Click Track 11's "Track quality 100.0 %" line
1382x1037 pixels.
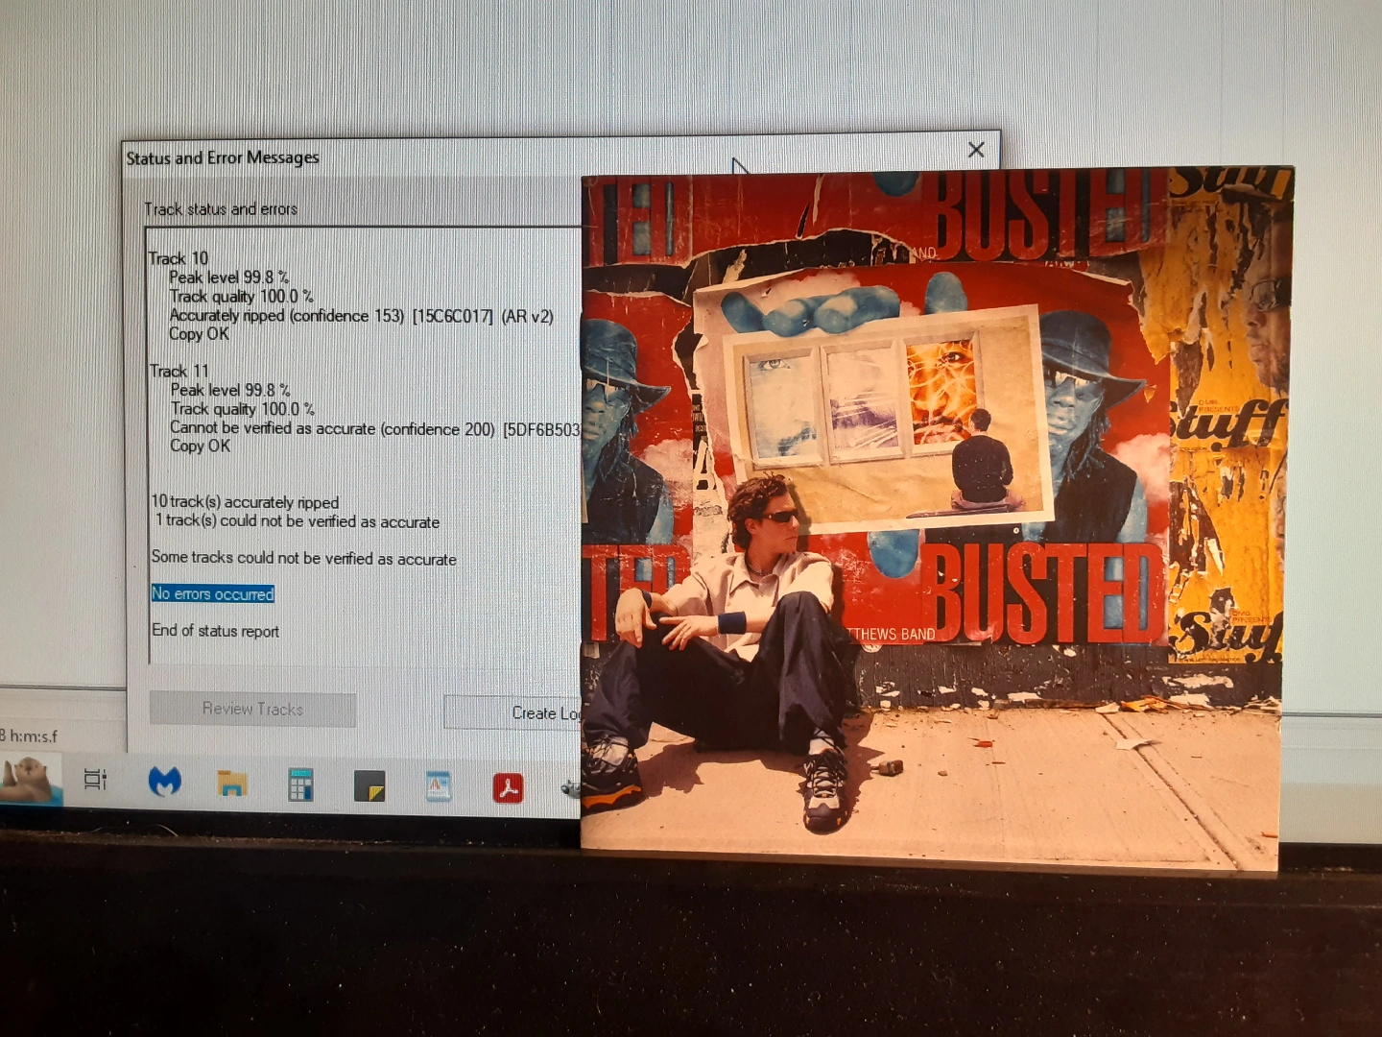[x=242, y=409]
